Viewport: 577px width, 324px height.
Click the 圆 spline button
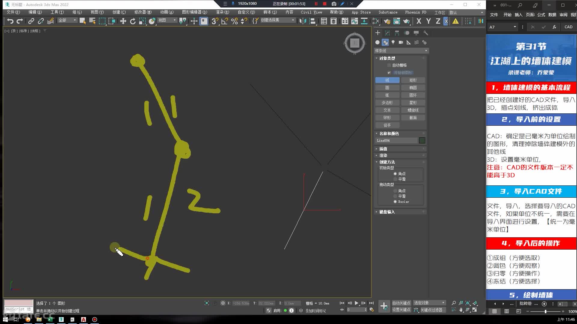(x=387, y=88)
